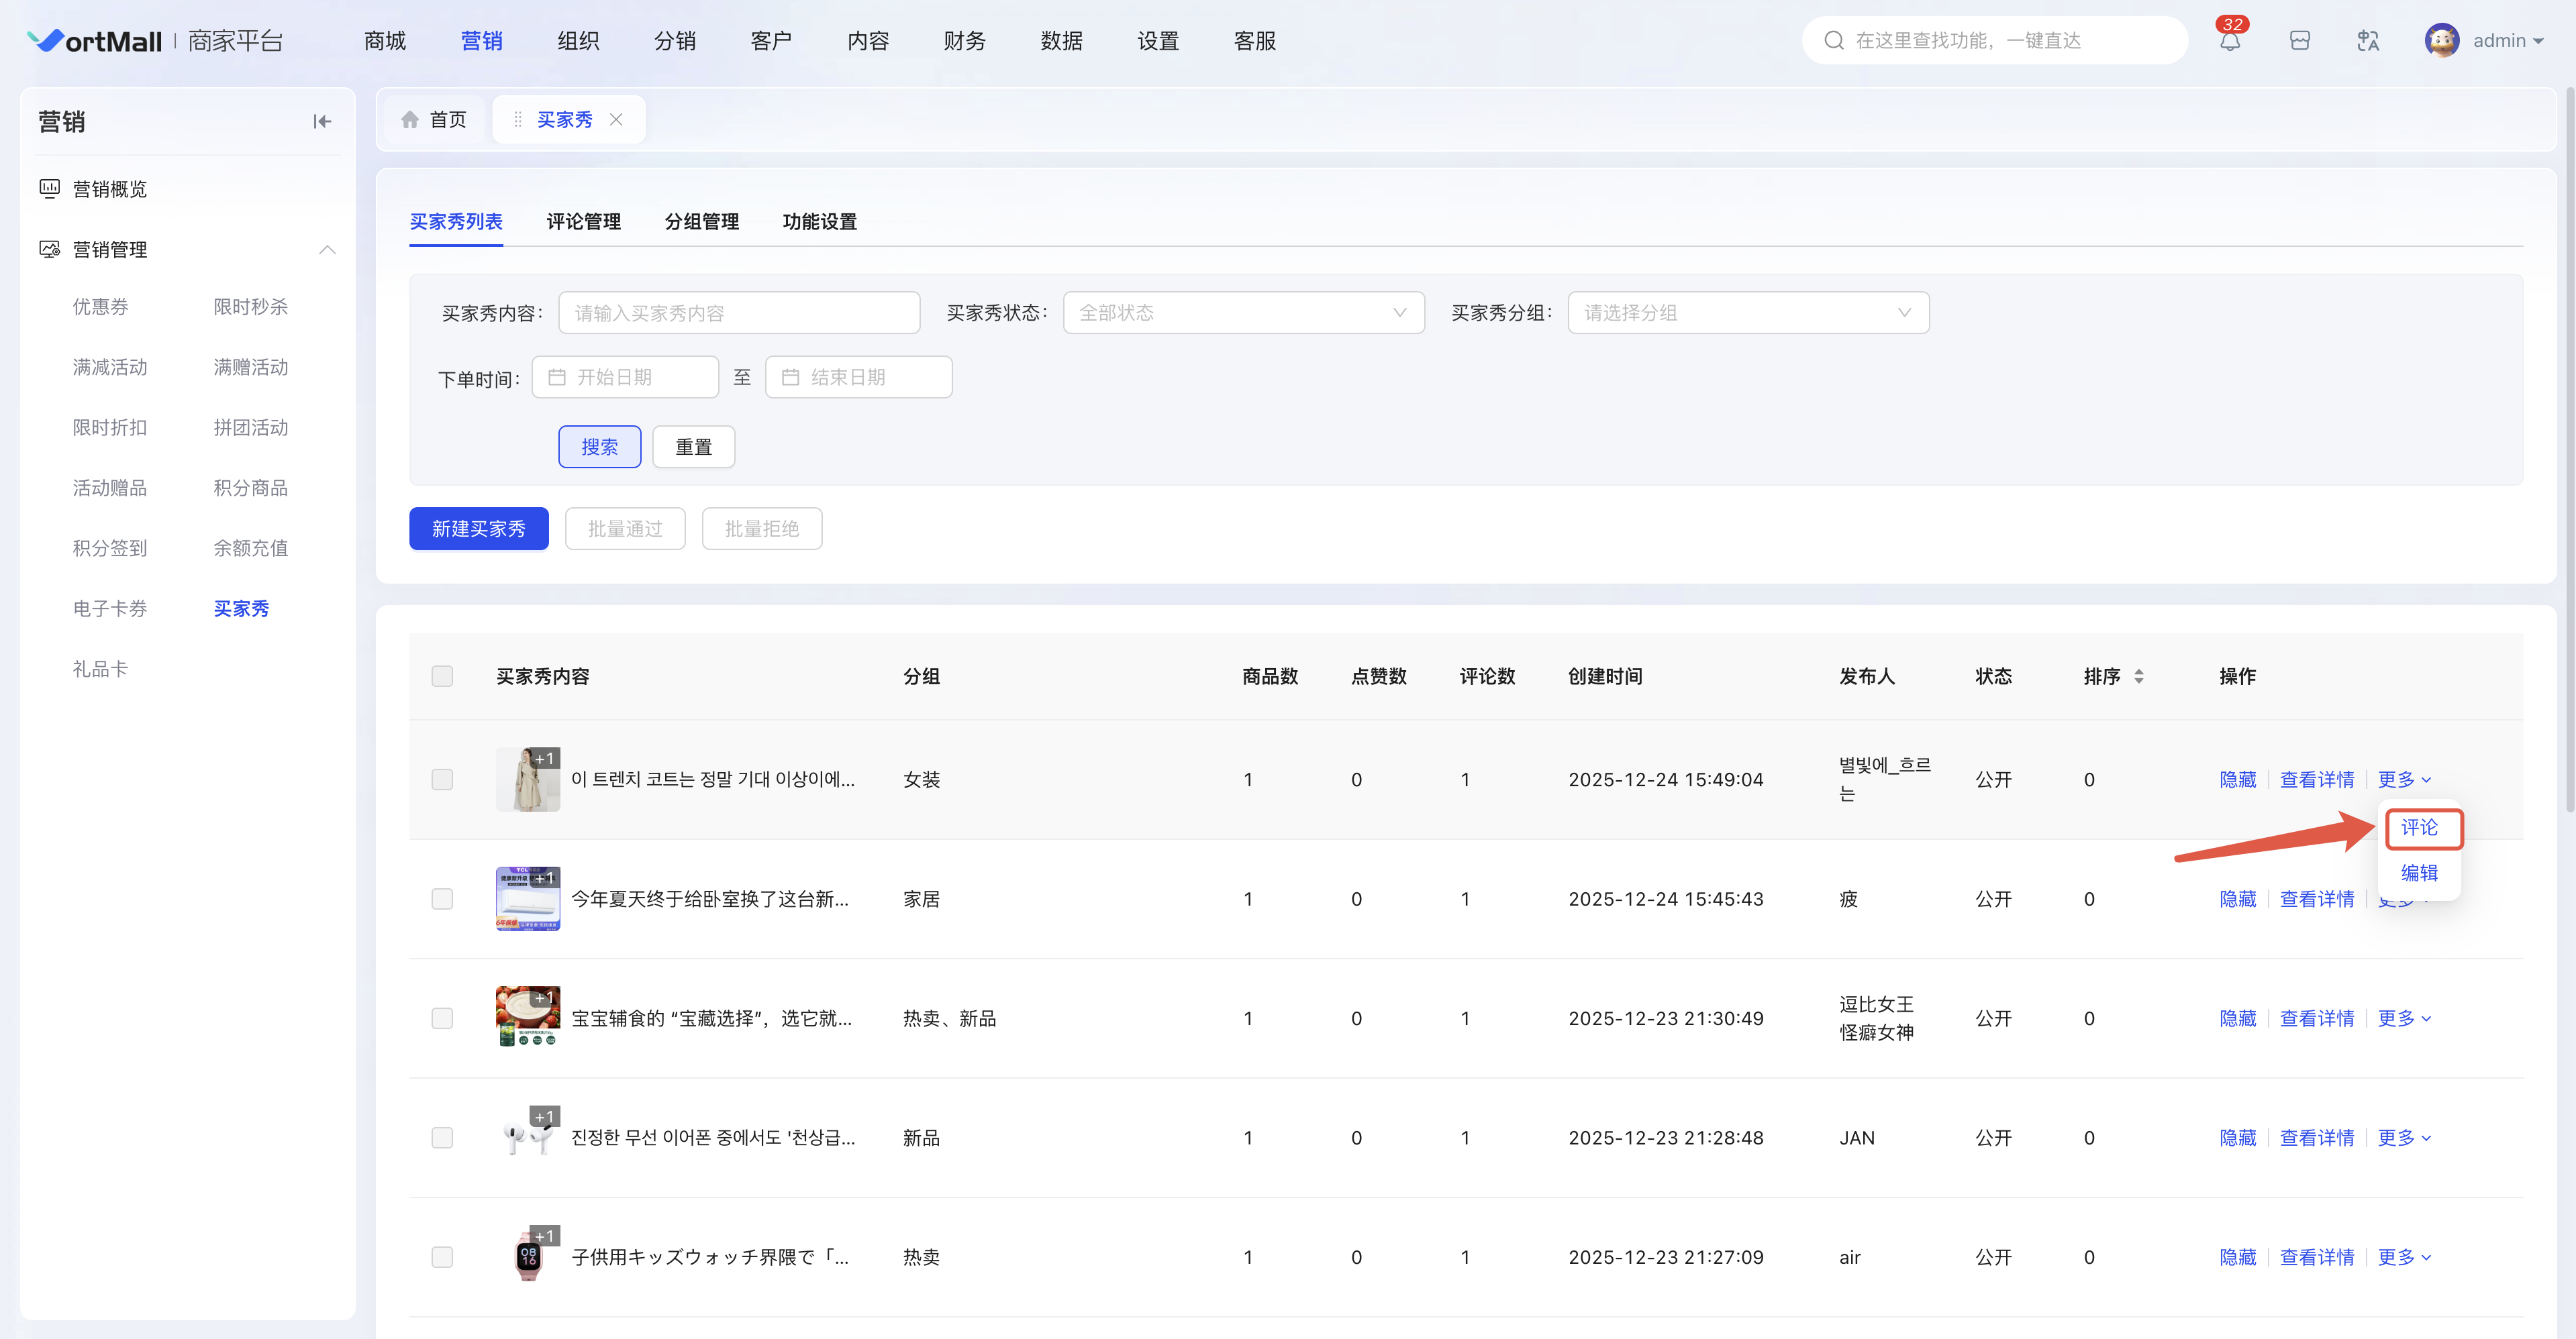The height and width of the screenshot is (1339, 2576).
Task: Open the 买家秀状态 dropdown
Action: tap(1243, 313)
